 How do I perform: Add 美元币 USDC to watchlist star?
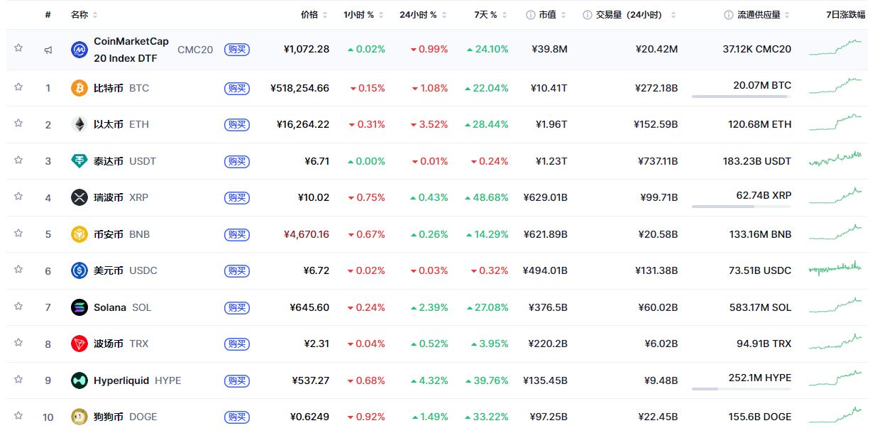[x=18, y=269]
